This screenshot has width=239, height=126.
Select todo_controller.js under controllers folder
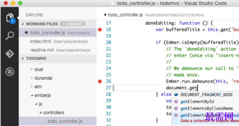(57, 121)
